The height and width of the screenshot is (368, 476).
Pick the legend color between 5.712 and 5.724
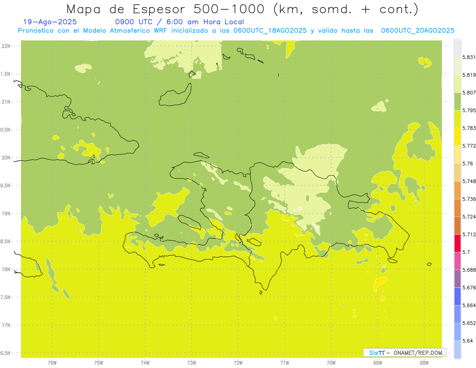click(457, 225)
